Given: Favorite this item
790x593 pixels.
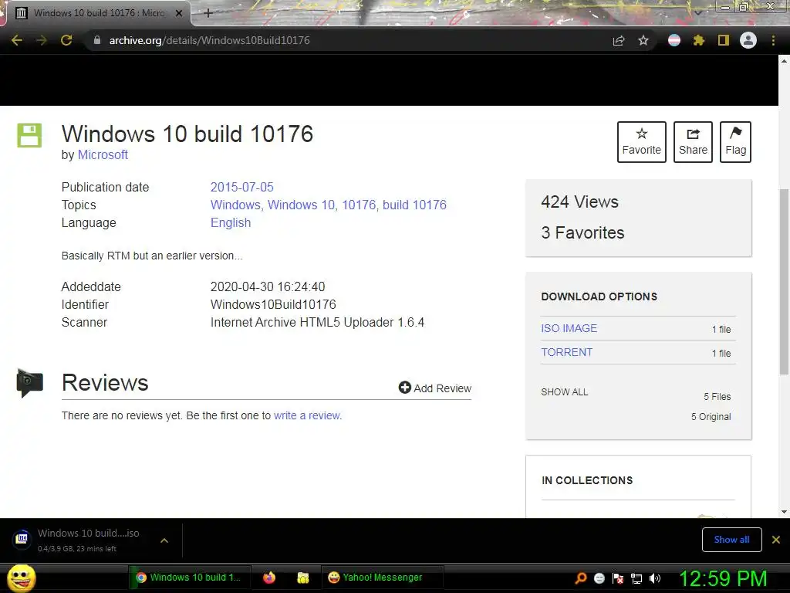Looking at the screenshot, I should 641,142.
